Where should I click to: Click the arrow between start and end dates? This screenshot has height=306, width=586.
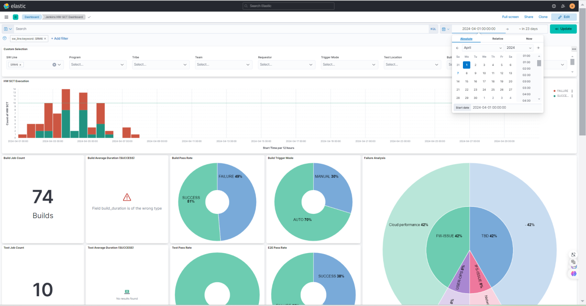(x=507, y=29)
